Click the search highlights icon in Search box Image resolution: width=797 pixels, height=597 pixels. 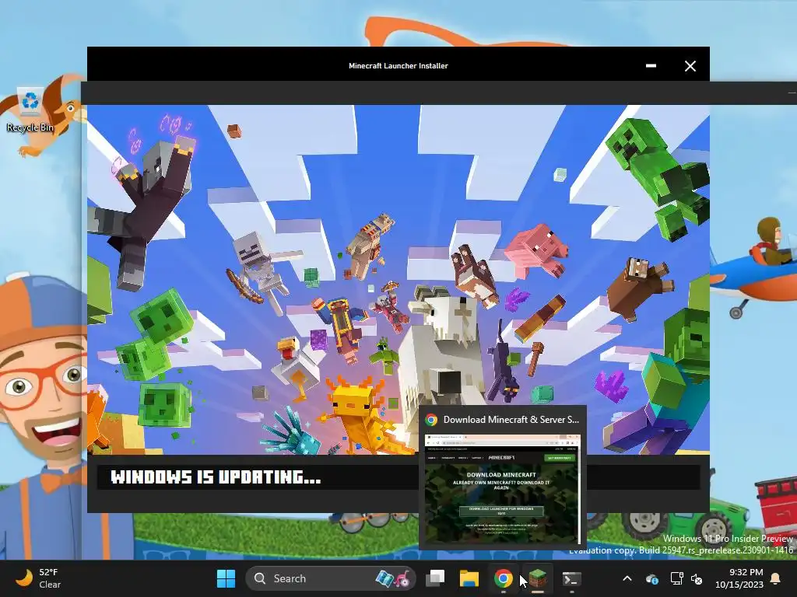[392, 578]
